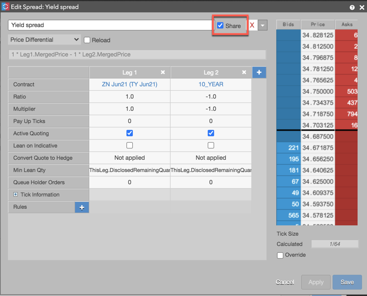Uncheck the Share checkbox

click(x=220, y=25)
